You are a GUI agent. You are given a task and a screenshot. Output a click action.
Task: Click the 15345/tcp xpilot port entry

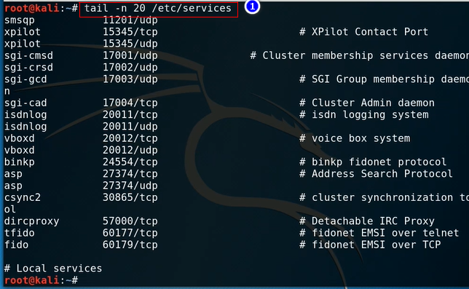tap(130, 32)
